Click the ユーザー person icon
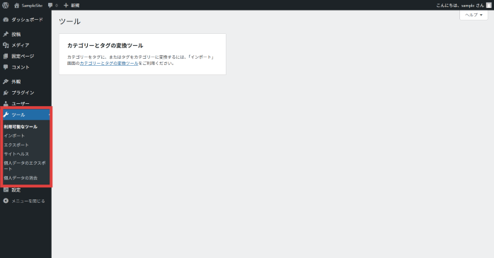Image resolution: width=494 pixels, height=258 pixels. pyautogui.click(x=6, y=103)
